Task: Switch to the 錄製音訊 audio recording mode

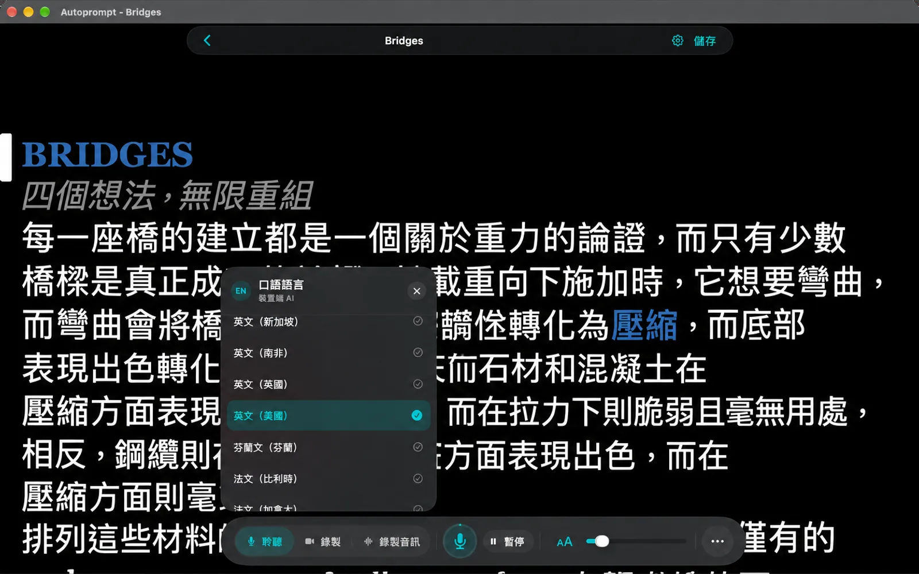Action: click(x=392, y=541)
